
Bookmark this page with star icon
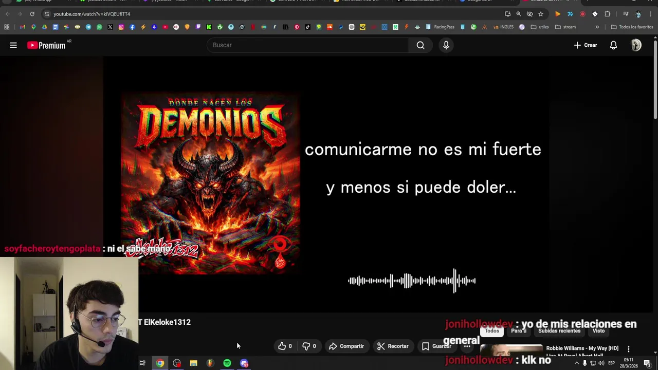[541, 14]
